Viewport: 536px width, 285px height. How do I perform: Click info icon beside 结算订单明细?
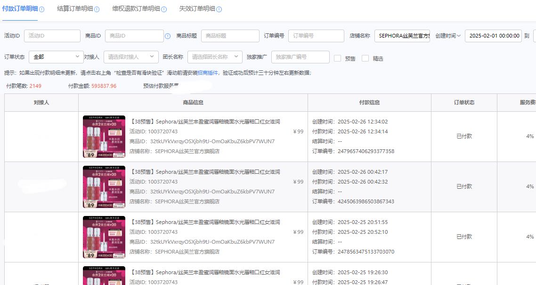(x=97, y=9)
